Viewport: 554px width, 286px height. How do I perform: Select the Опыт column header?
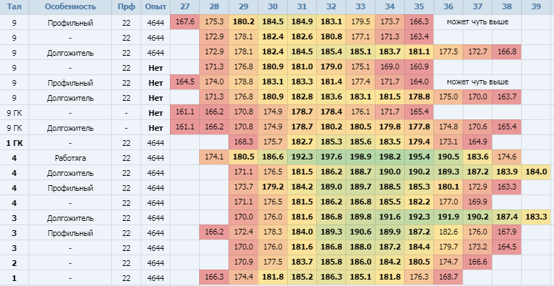156,6
